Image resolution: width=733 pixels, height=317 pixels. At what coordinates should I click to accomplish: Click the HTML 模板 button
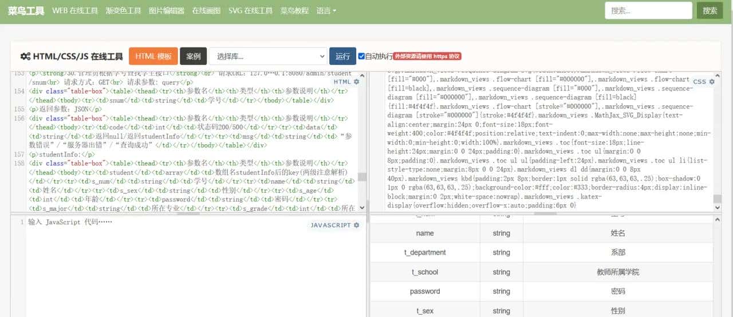tap(153, 56)
